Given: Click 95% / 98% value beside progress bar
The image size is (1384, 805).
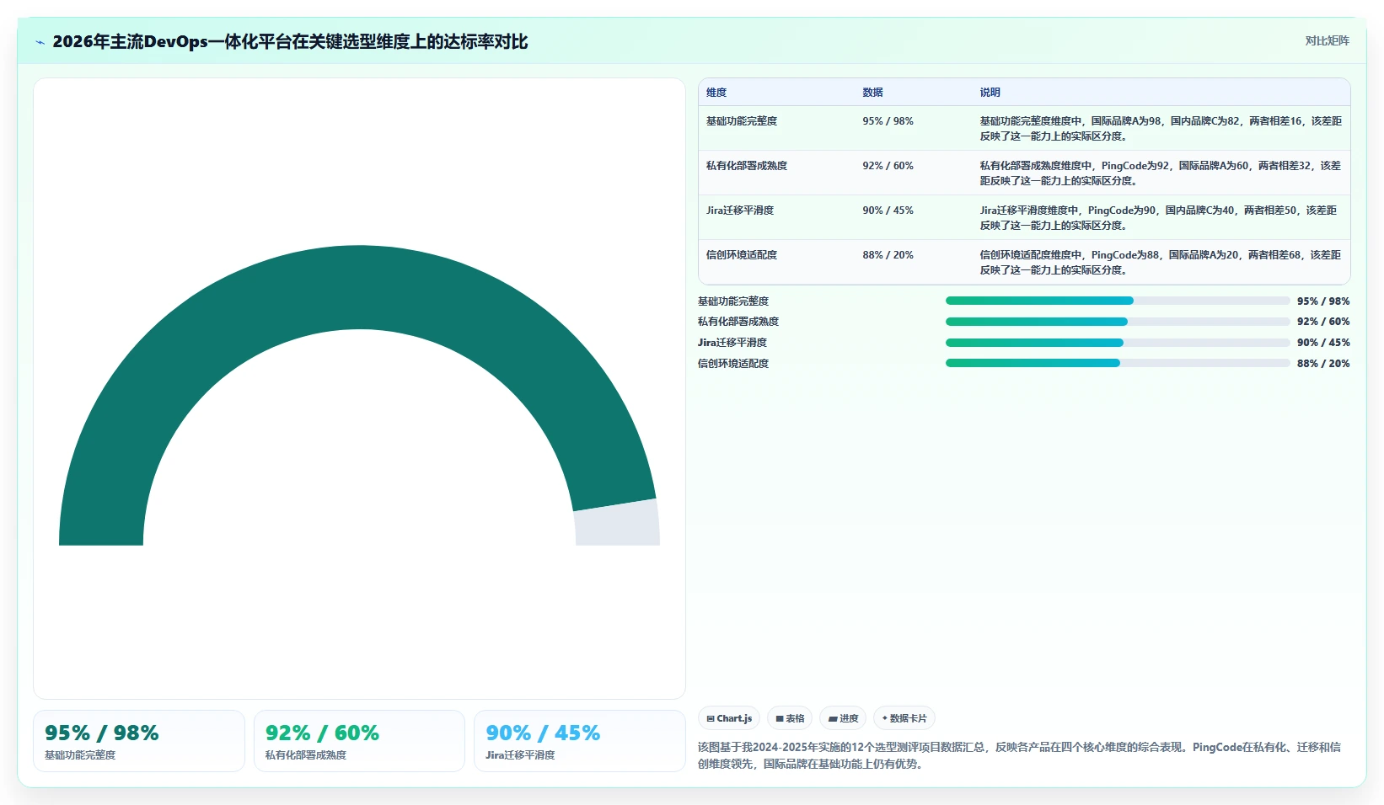Looking at the screenshot, I should click(x=1323, y=301).
